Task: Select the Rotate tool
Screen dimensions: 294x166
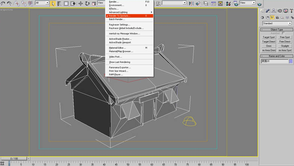Action: pyautogui.click(x=87, y=3)
